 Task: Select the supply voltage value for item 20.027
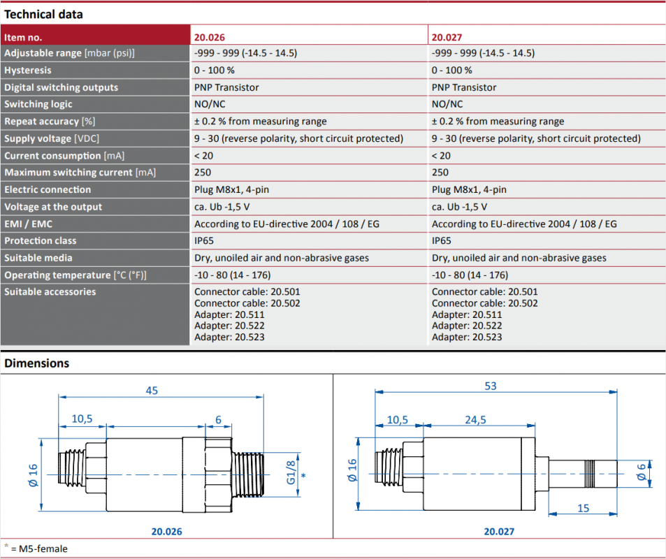(536, 138)
